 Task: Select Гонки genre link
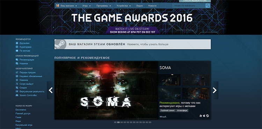click(18, 118)
